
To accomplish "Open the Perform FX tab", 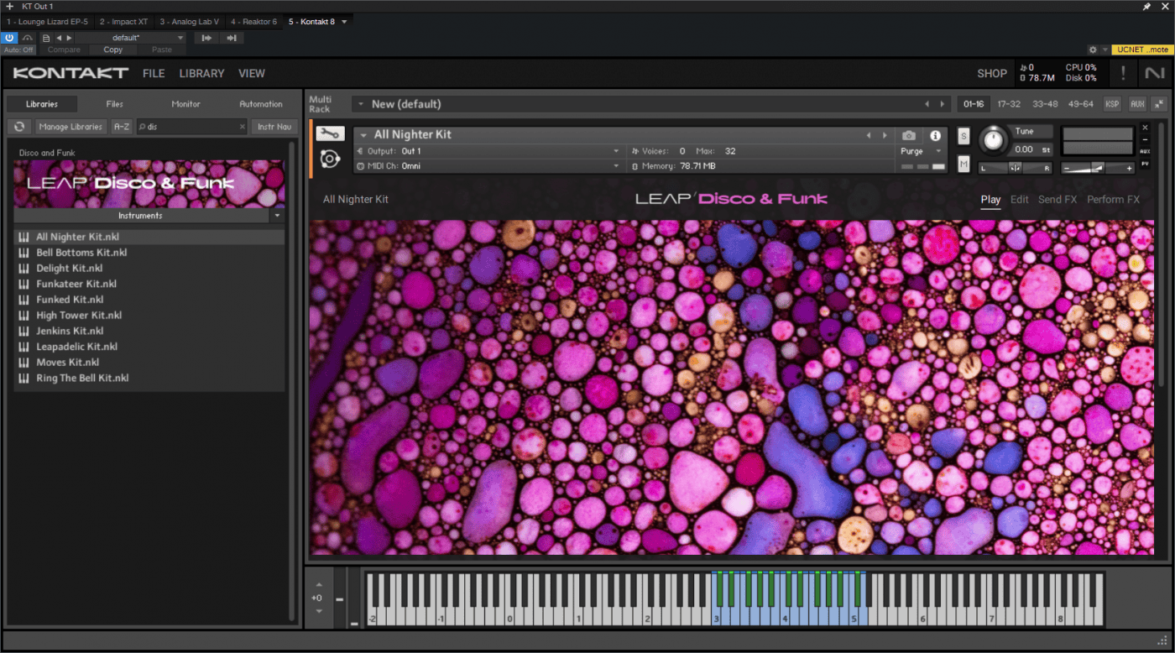I will [x=1113, y=200].
